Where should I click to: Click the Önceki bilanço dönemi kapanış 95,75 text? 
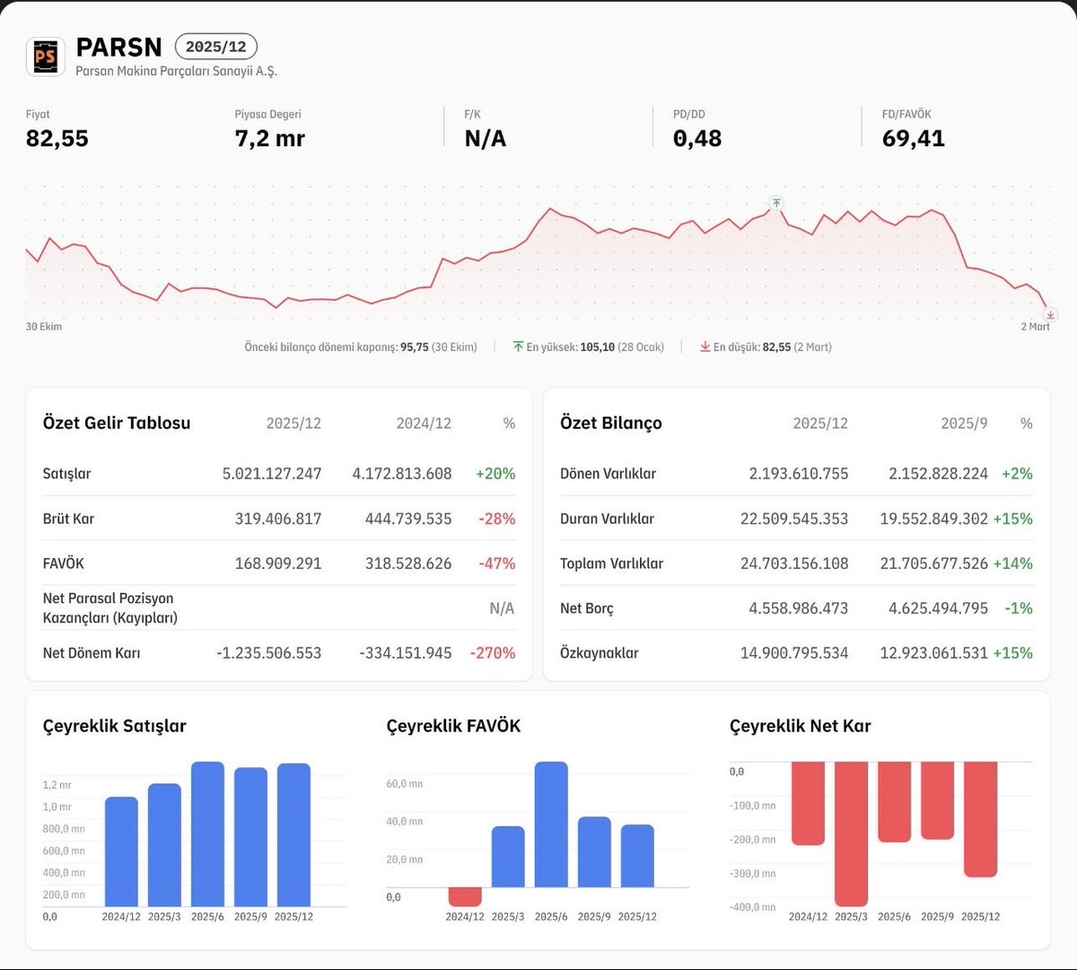click(x=361, y=347)
